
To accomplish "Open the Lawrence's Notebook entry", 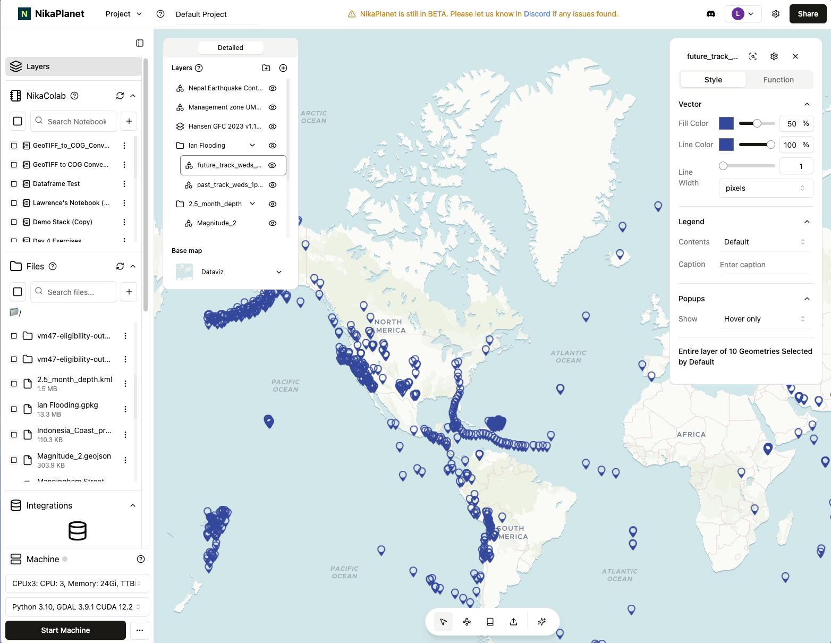I will (71, 203).
